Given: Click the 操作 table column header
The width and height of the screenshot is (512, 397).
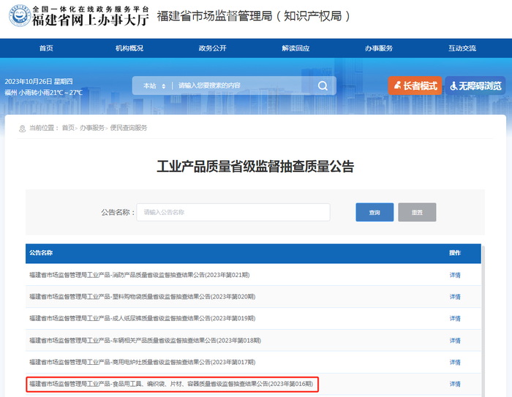Looking at the screenshot, I should point(455,253).
